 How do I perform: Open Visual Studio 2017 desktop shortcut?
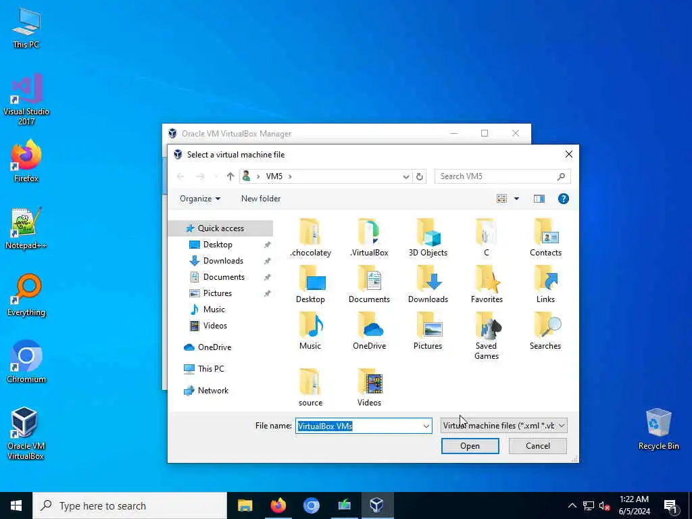(x=26, y=99)
